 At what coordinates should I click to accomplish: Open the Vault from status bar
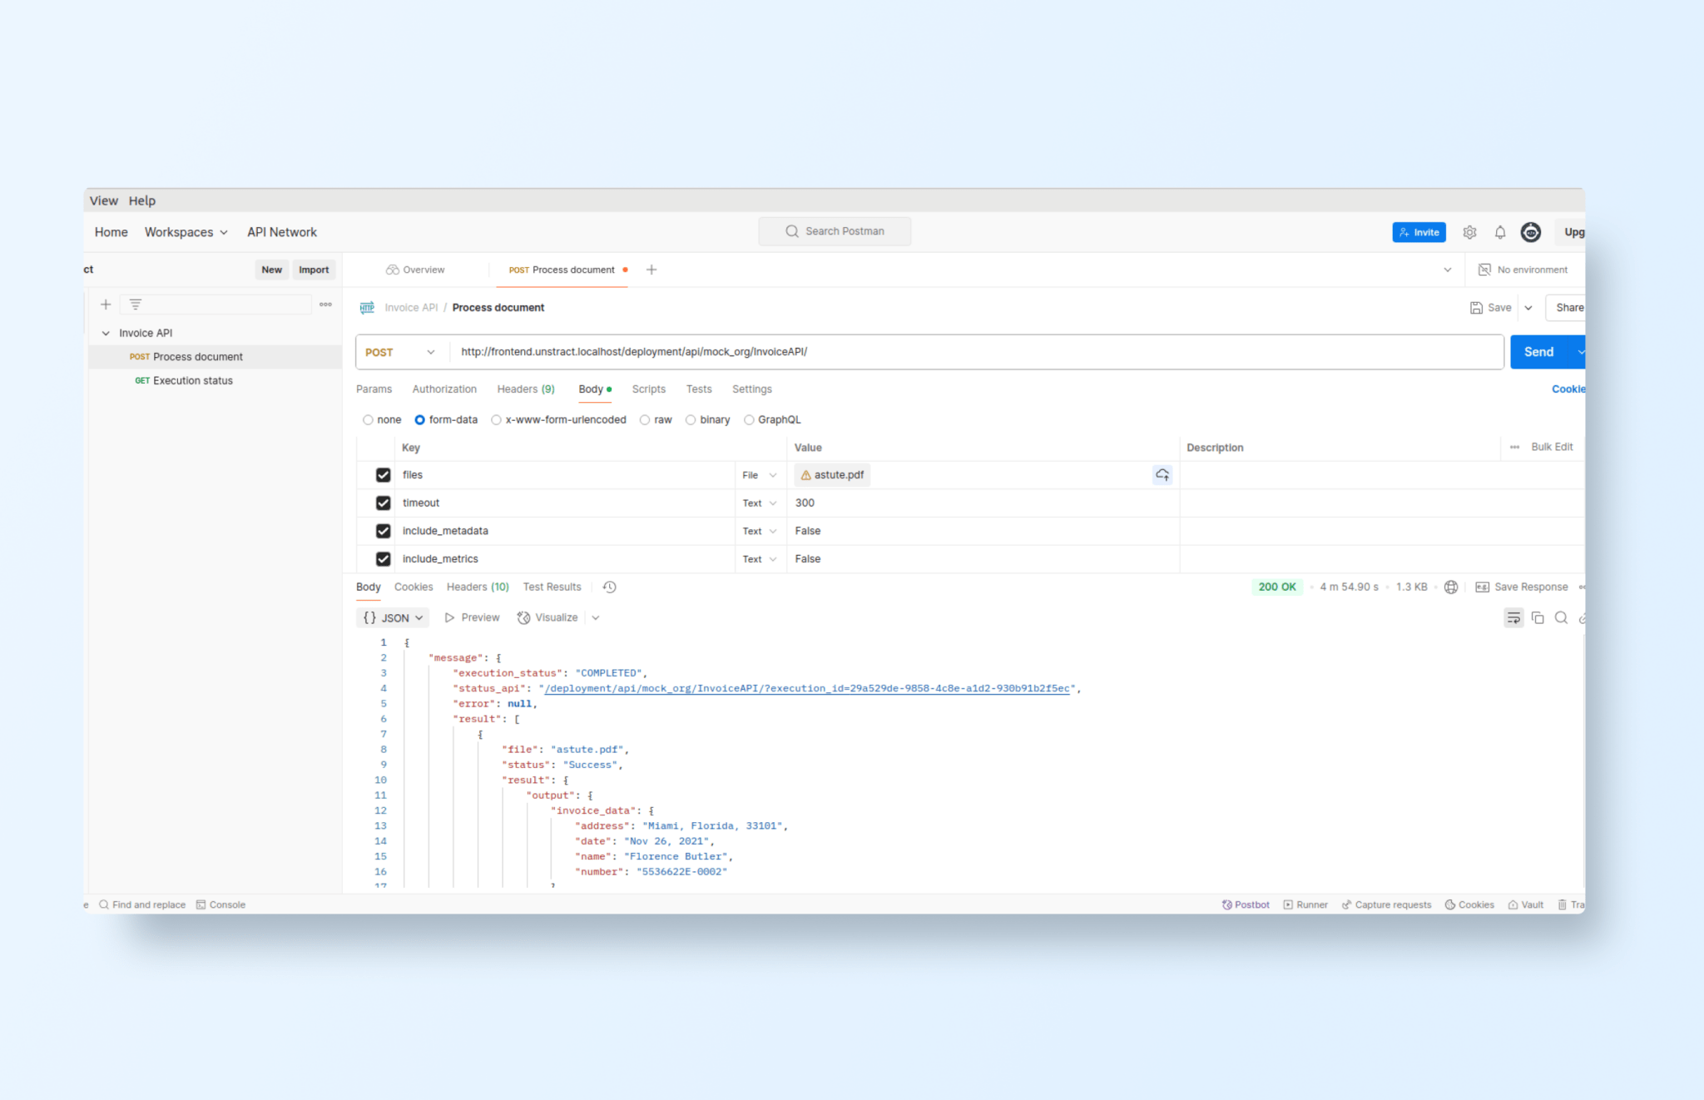[1526, 904]
